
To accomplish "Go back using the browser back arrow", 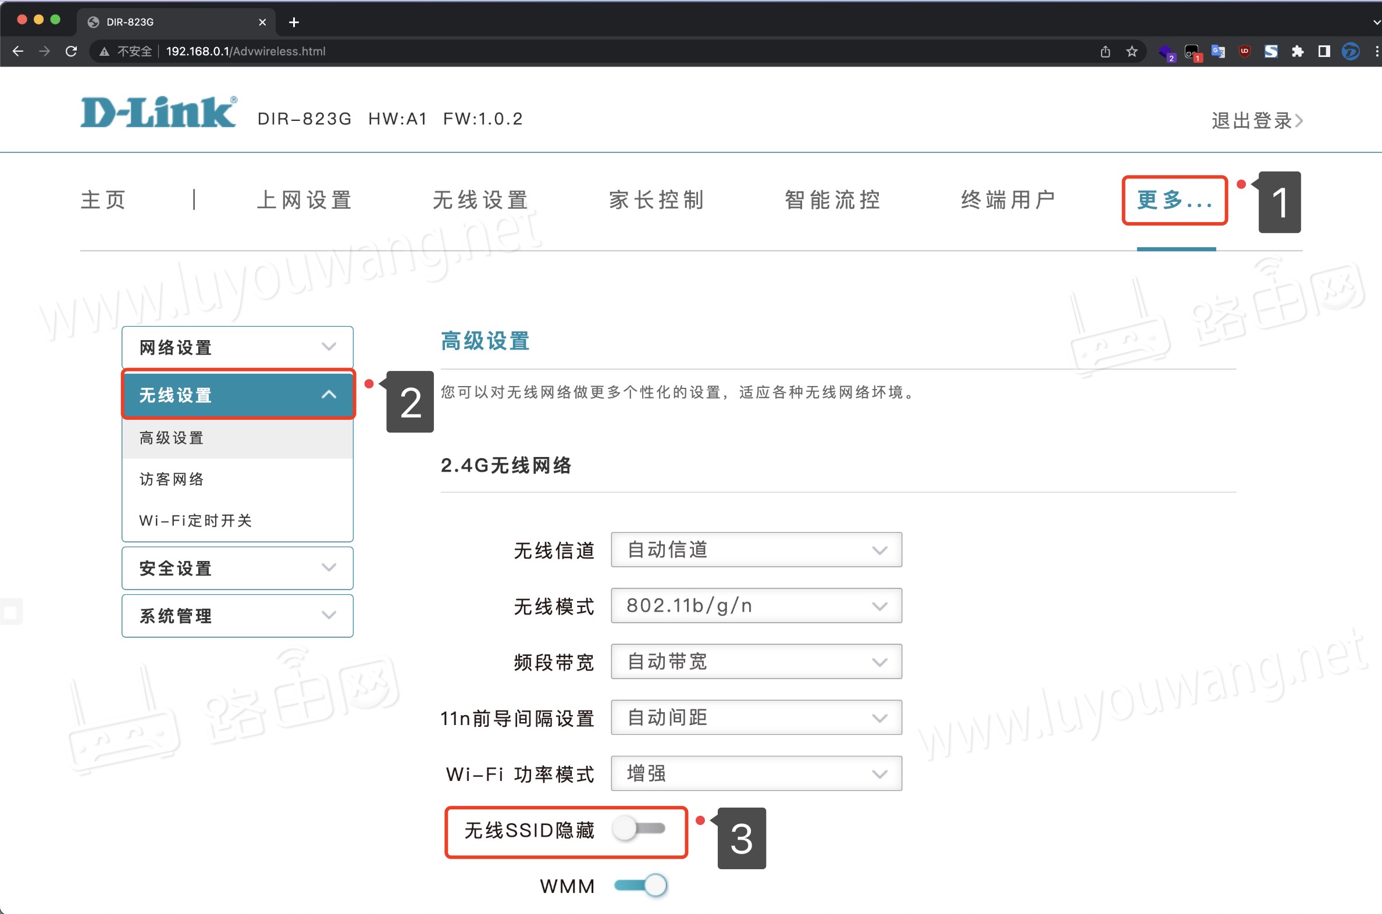I will click(x=18, y=51).
